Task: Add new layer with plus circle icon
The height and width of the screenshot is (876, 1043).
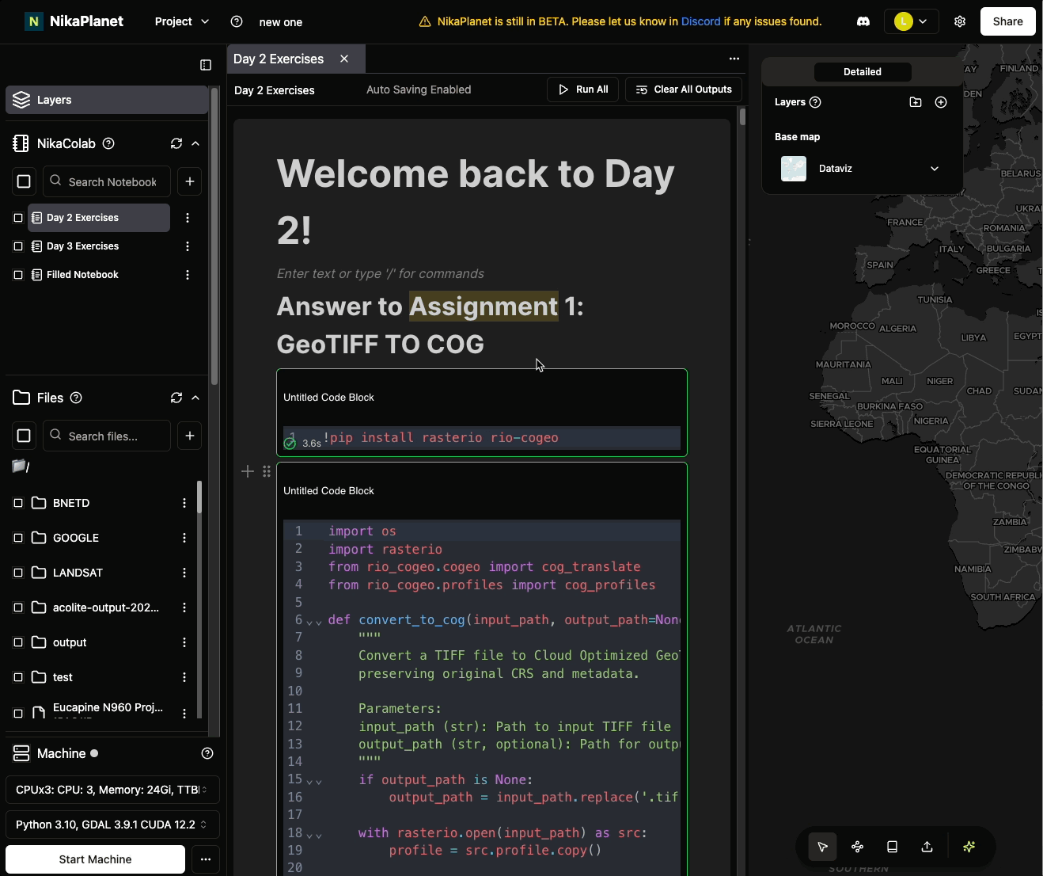Action: (941, 102)
